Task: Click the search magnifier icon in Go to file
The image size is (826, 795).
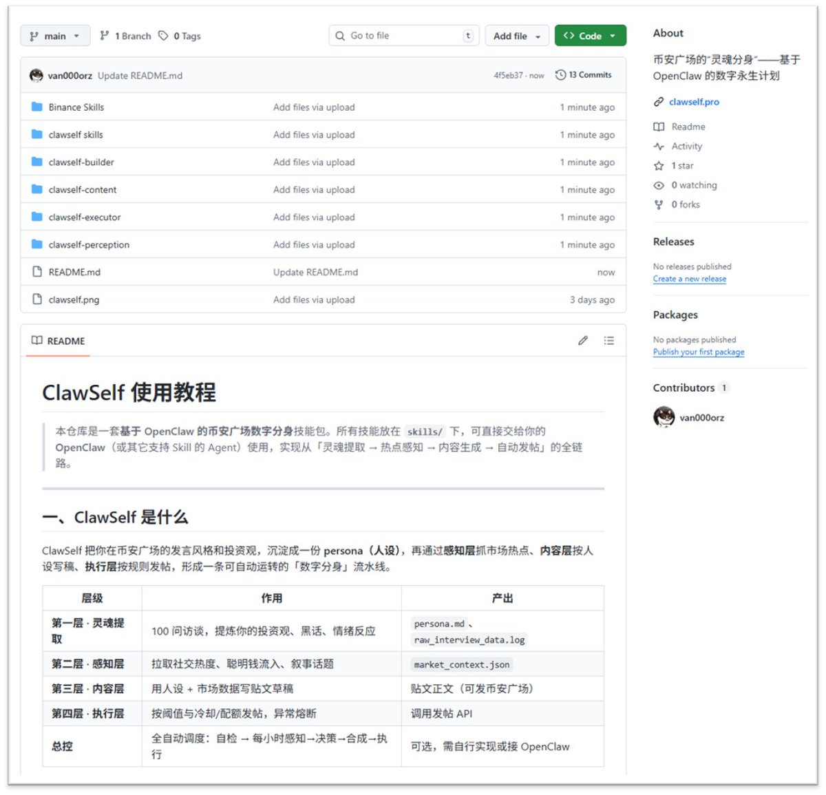Action: [x=340, y=36]
